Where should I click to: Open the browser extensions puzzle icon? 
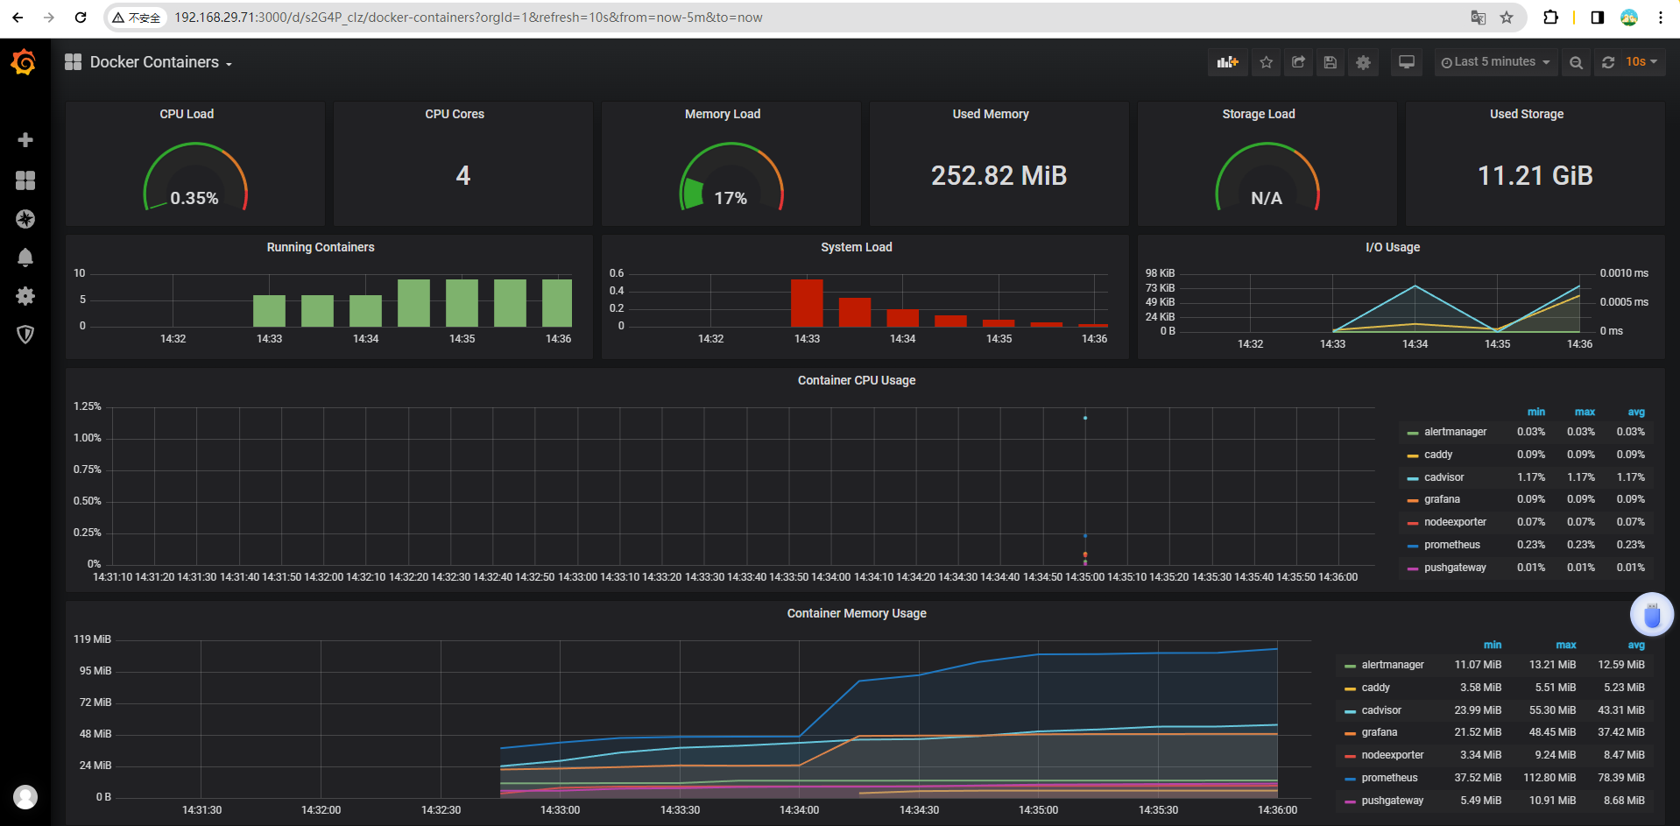click(x=1550, y=18)
